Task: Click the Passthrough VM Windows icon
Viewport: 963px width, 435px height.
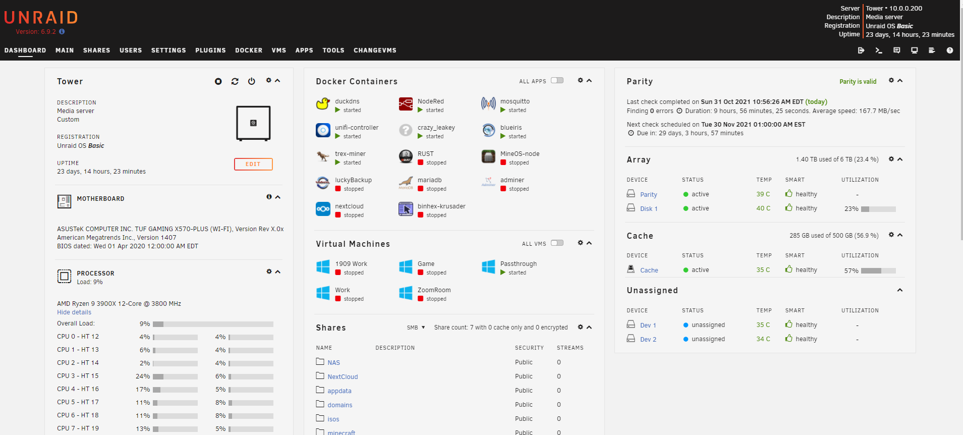Action: [488, 266]
